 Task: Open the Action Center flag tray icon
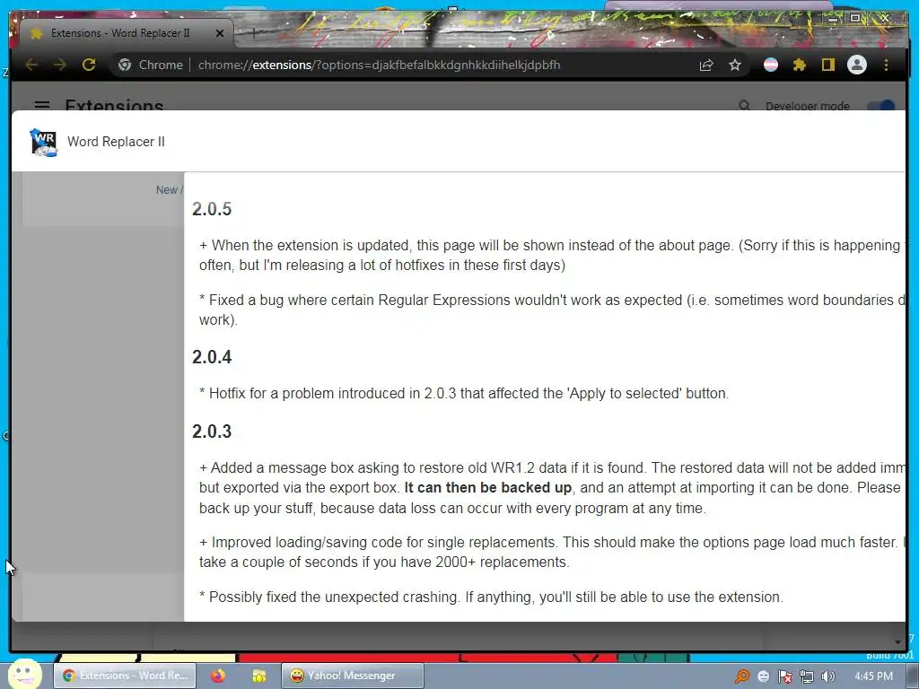click(784, 676)
